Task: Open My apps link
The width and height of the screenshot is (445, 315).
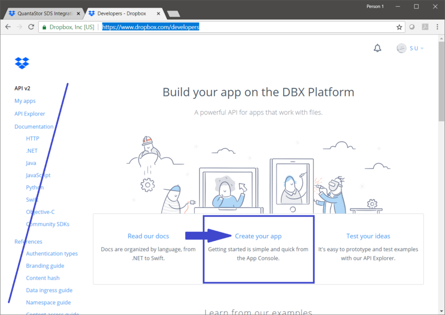Action: coord(25,101)
